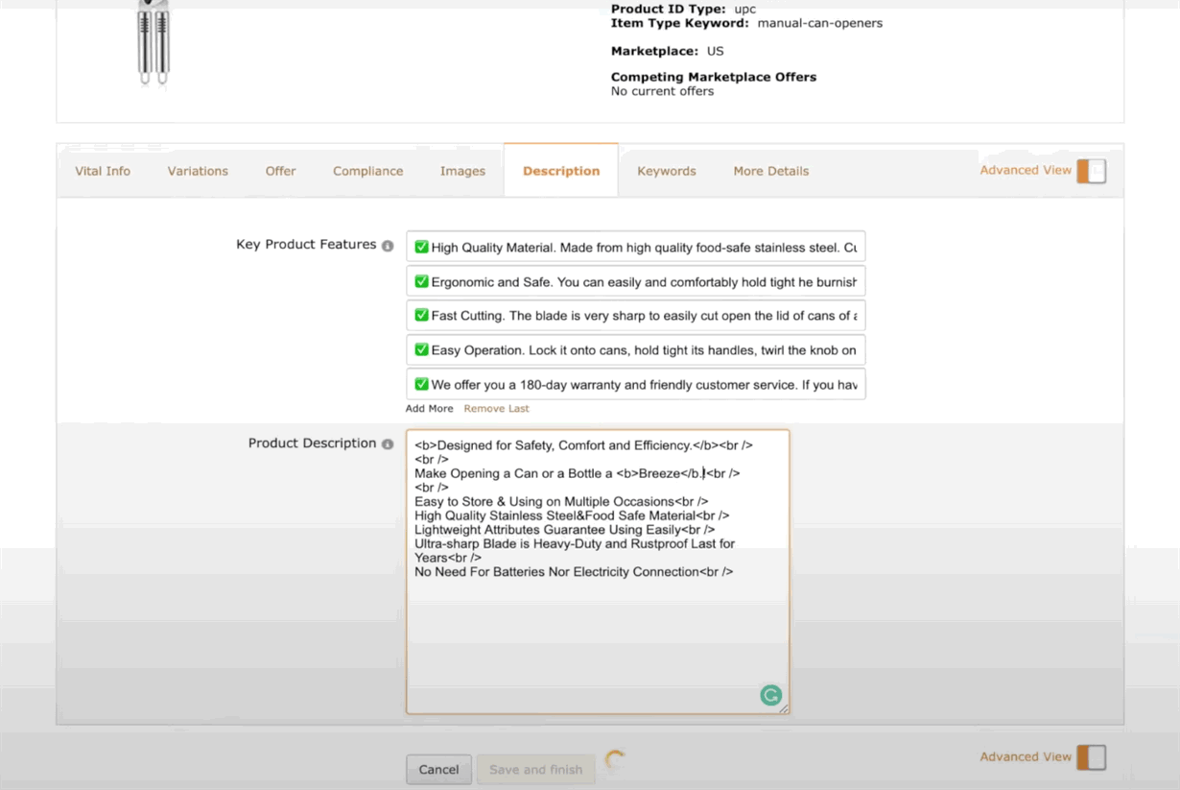Go to the Images tab
Viewport: 1180px width, 790px height.
462,171
